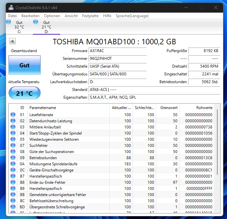Click status icon of Mittlere Anlaufzeit row

point(13,127)
